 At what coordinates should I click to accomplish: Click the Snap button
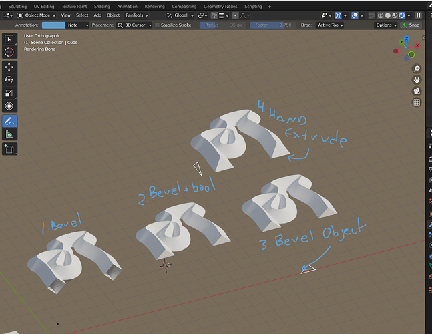coord(411,25)
